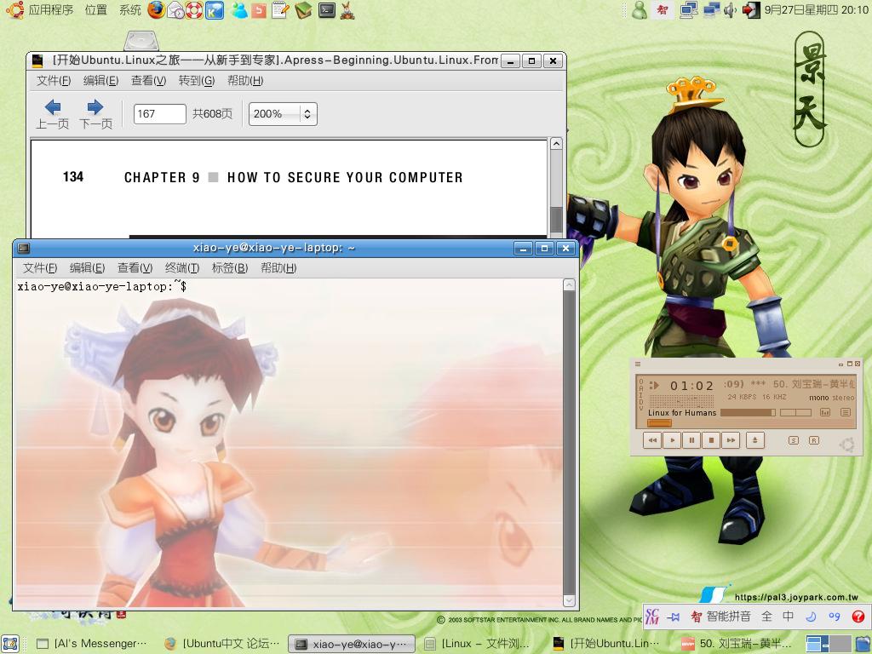
Task: Open the volume speaker tray icon
Action: tap(730, 10)
